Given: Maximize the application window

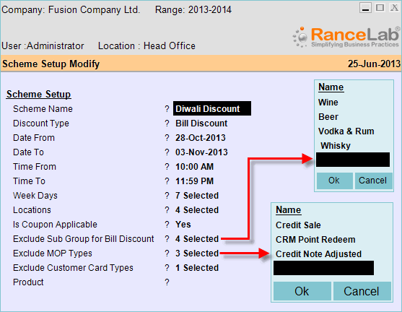Looking at the screenshot, I should 380,8.
